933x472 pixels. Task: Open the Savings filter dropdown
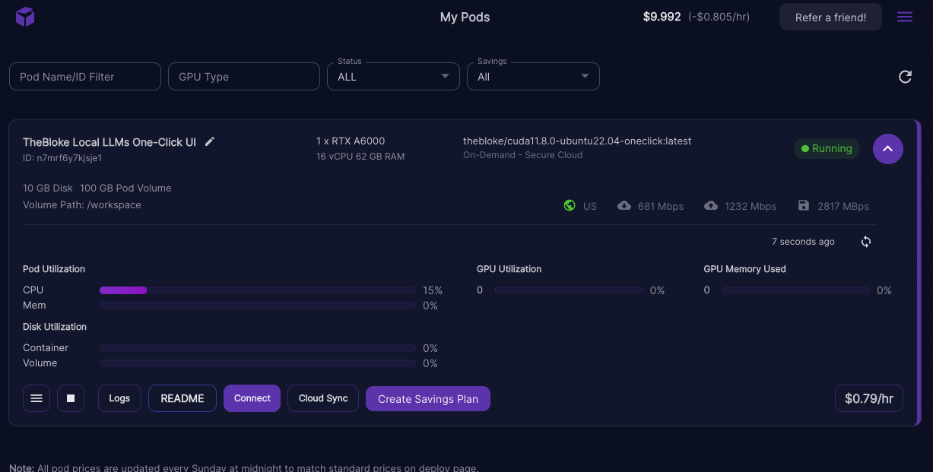coord(533,77)
